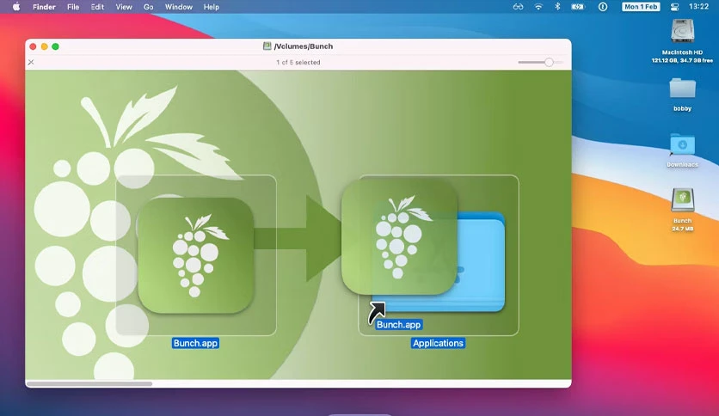The width and height of the screenshot is (719, 416).
Task: Open Control Center from menu bar
Action: pyautogui.click(x=674, y=7)
